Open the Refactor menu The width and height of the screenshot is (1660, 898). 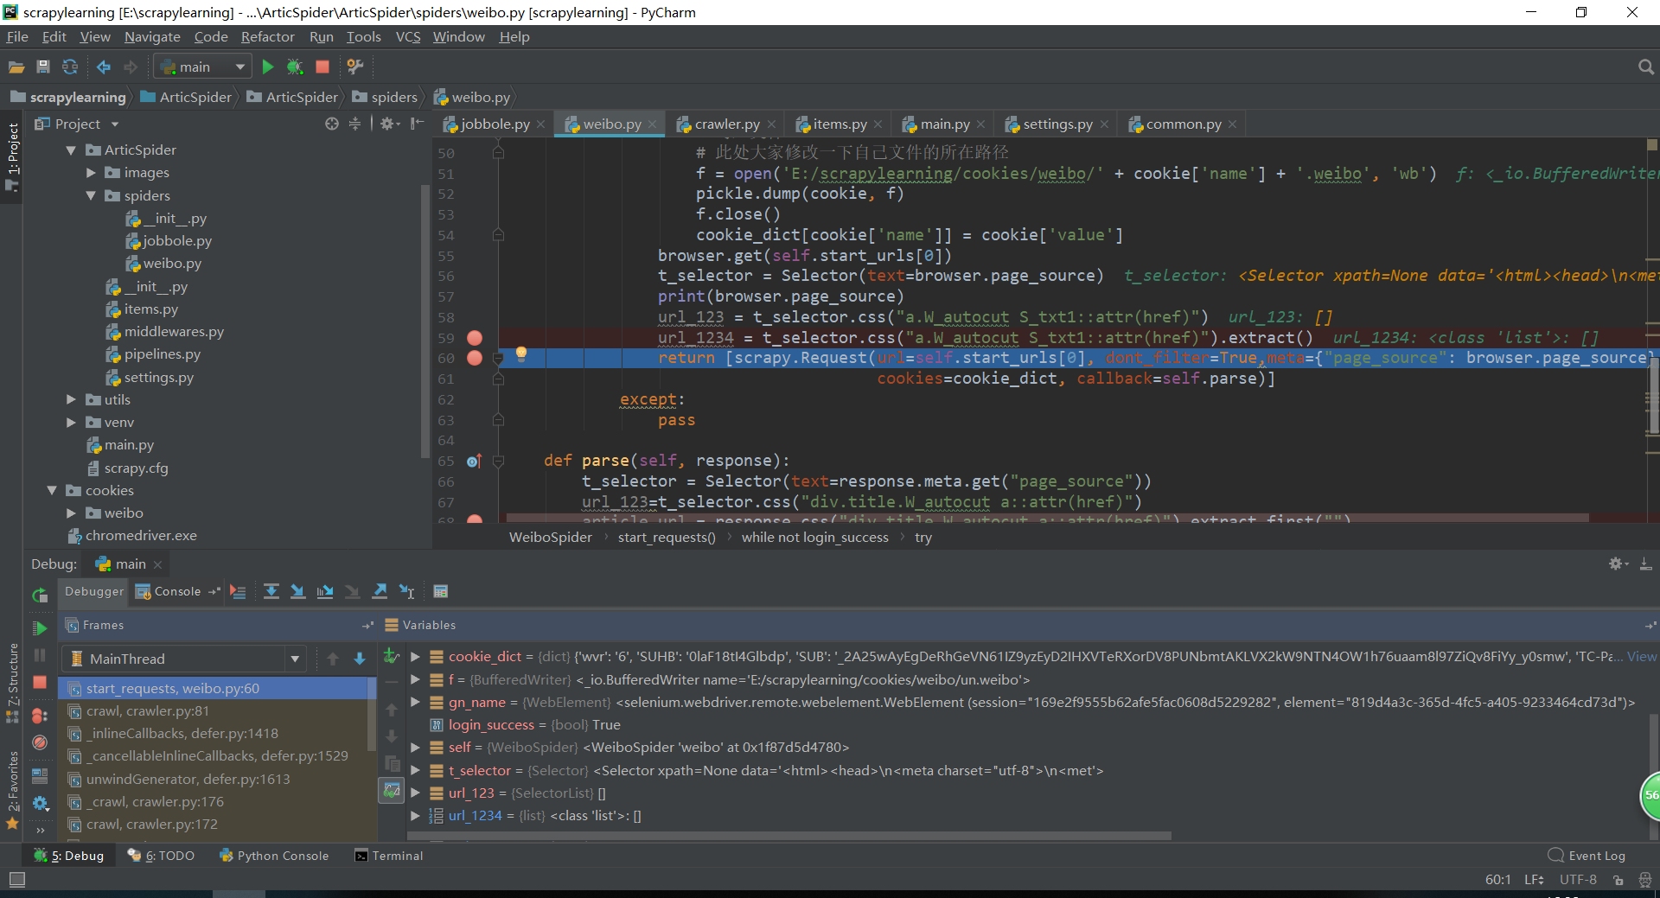tap(267, 36)
